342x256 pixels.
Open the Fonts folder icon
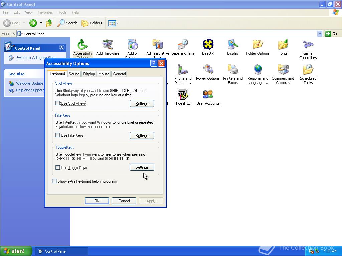[283, 47]
